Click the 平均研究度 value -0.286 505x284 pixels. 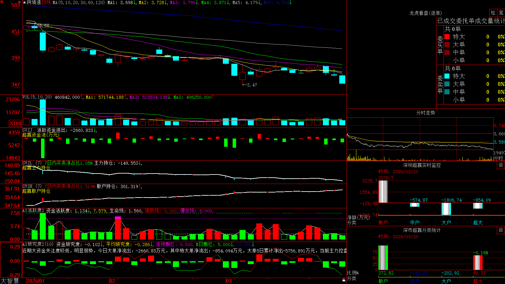[x=142, y=244]
